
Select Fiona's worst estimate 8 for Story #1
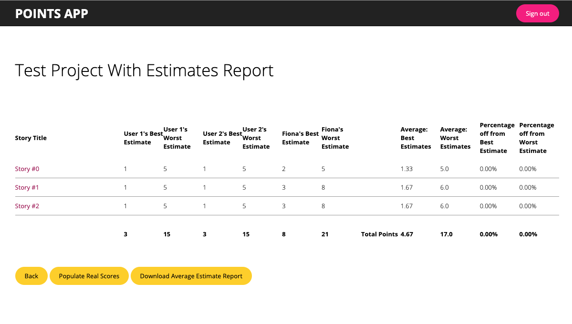coord(323,187)
